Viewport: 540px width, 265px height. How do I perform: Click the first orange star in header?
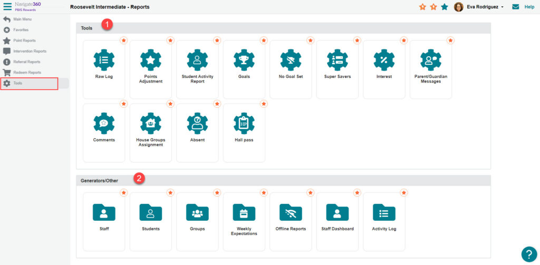coord(422,7)
